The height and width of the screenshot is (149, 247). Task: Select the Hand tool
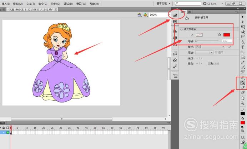click(x=243, y=98)
